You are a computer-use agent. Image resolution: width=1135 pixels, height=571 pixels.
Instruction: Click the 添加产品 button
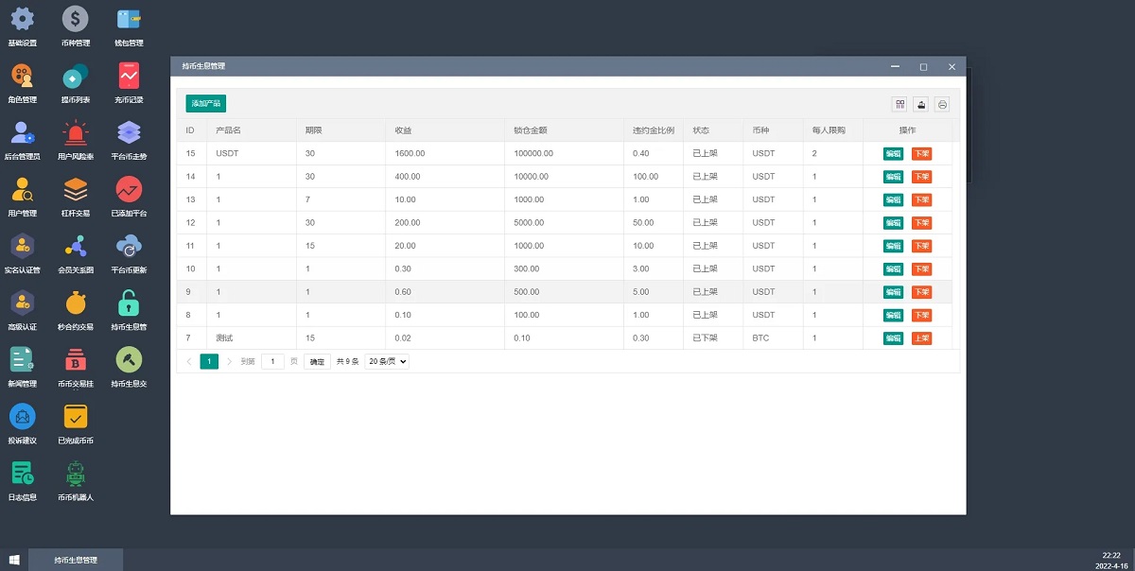point(206,103)
